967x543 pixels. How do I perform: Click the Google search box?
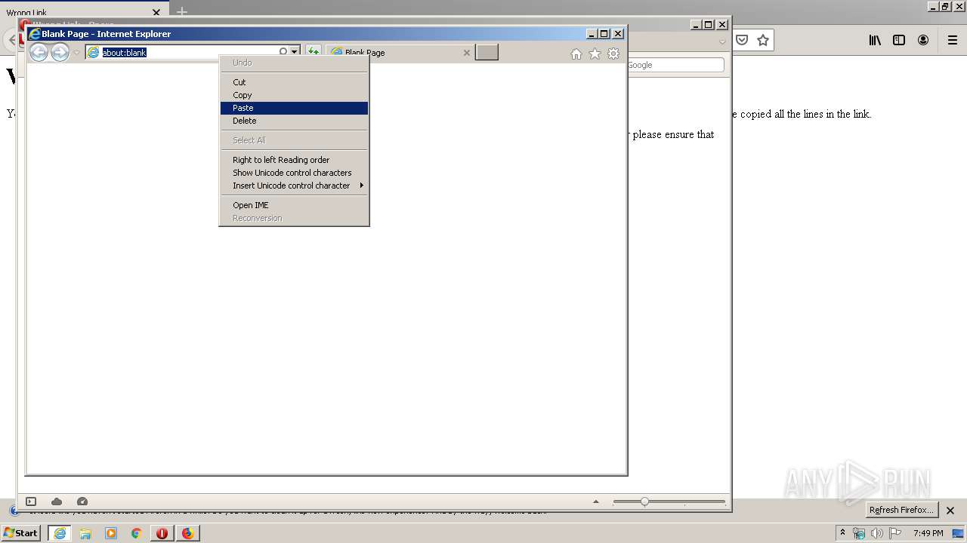pyautogui.click(x=675, y=65)
